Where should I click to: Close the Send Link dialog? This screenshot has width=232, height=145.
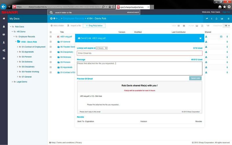coord(200,38)
